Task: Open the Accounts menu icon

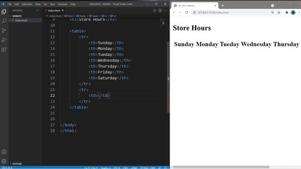Action: 4,152
